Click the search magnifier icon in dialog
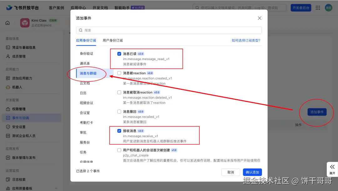This screenshot has height=191, width=338. pyautogui.click(x=81, y=30)
